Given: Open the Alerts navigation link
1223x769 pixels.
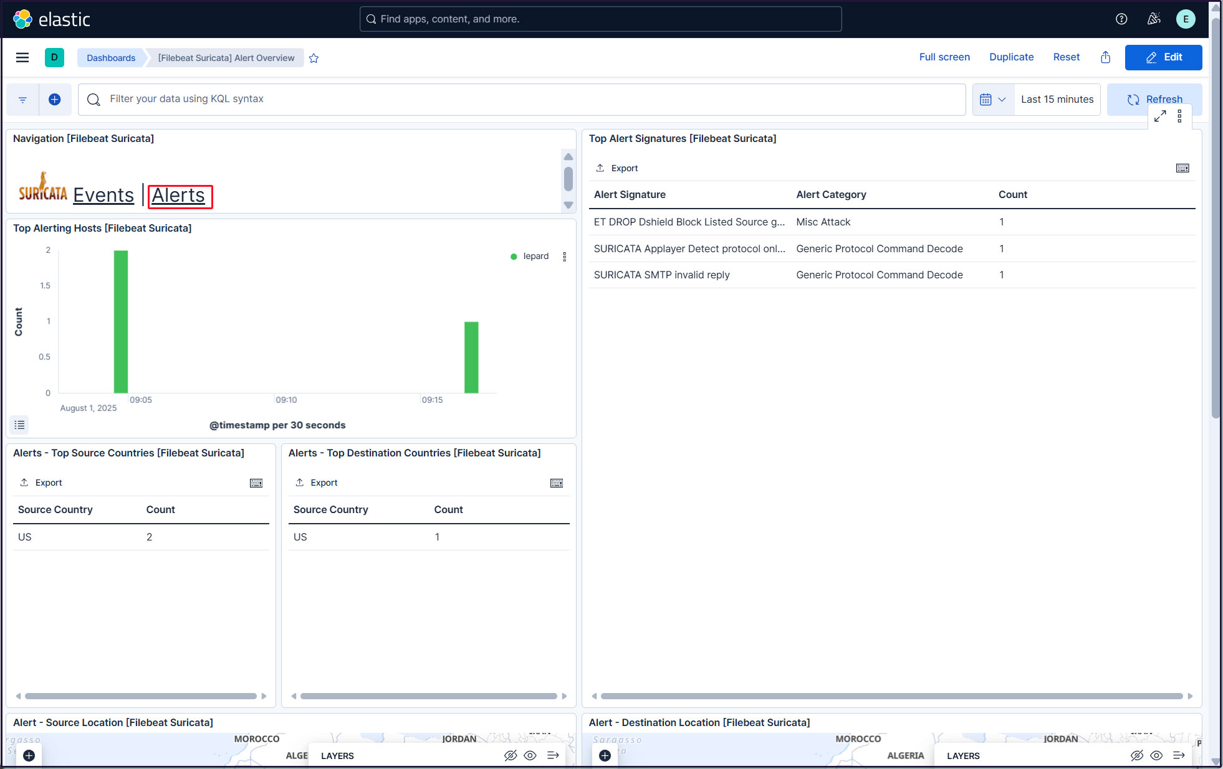Looking at the screenshot, I should click(x=178, y=196).
